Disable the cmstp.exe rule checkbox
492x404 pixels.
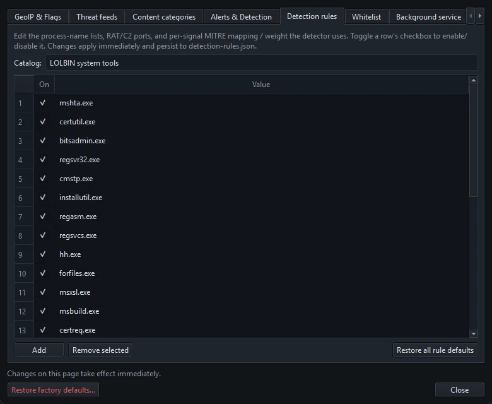[x=43, y=178]
